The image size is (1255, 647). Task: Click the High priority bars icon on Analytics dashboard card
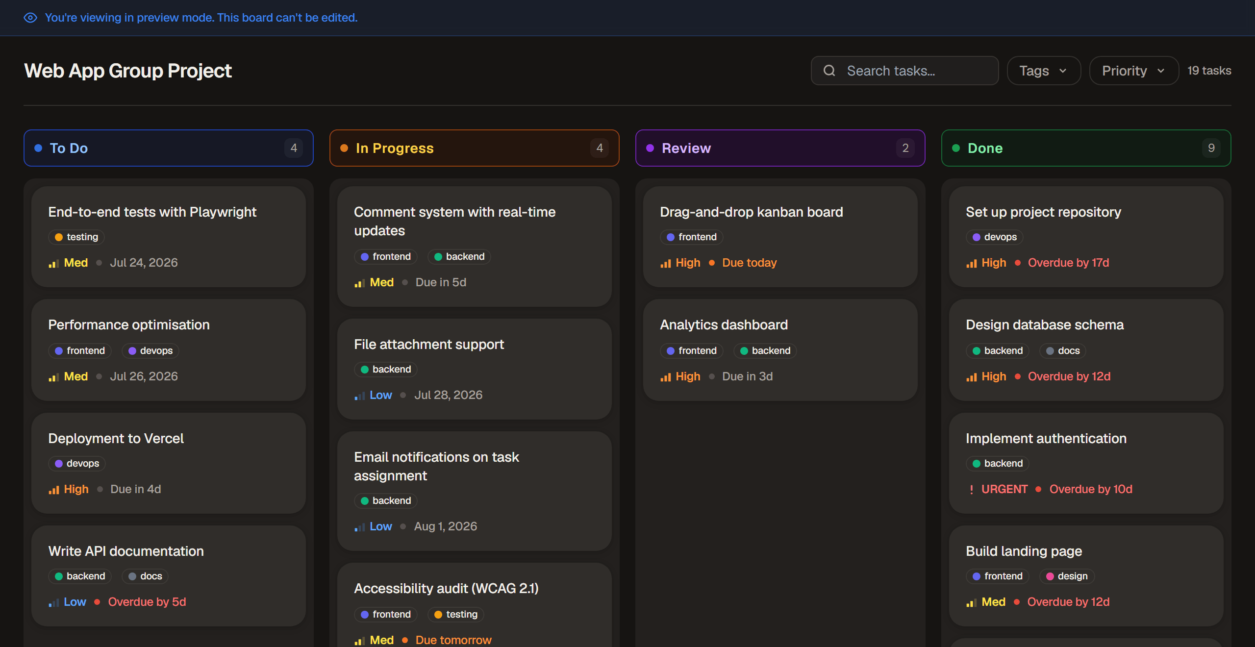tap(665, 377)
